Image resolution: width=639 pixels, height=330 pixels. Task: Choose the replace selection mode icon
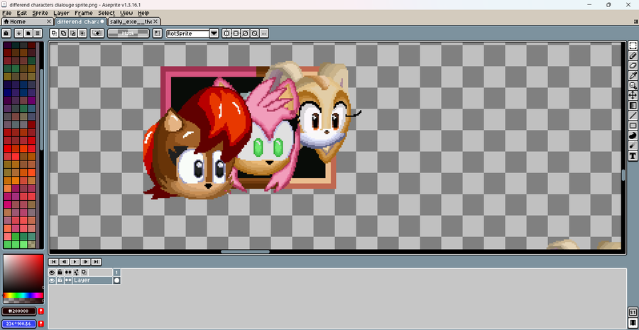coord(54,33)
